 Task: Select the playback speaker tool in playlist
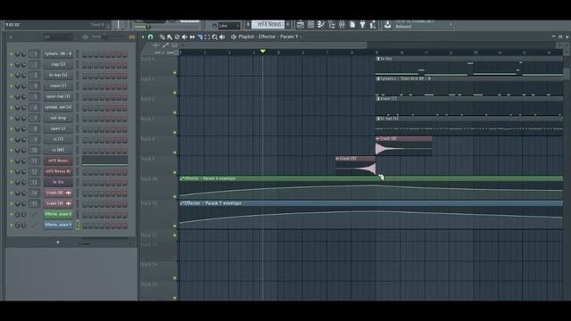(x=222, y=37)
